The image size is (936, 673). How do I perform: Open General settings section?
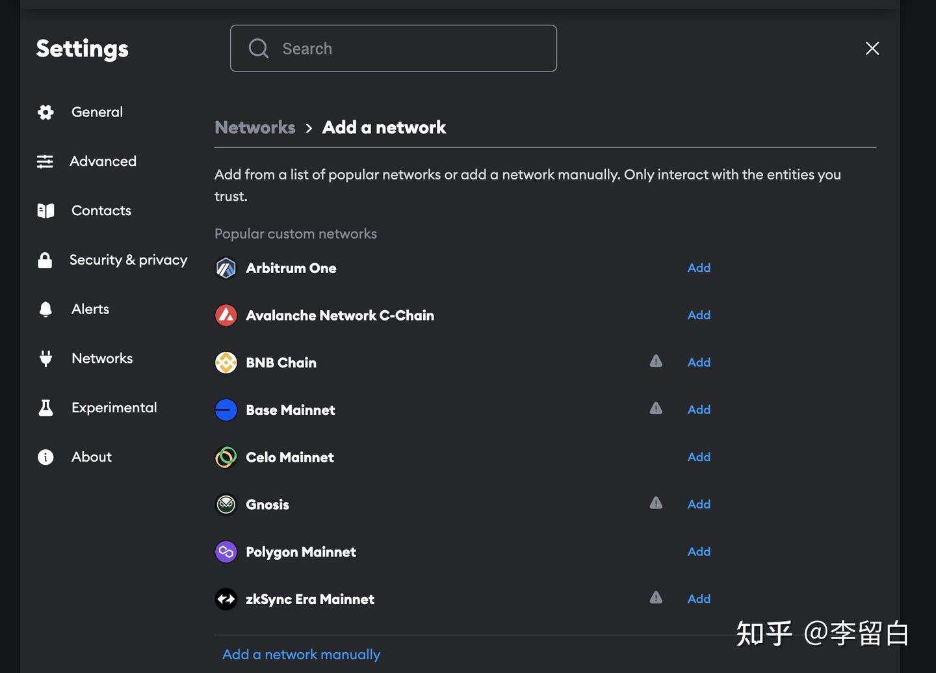(x=97, y=112)
